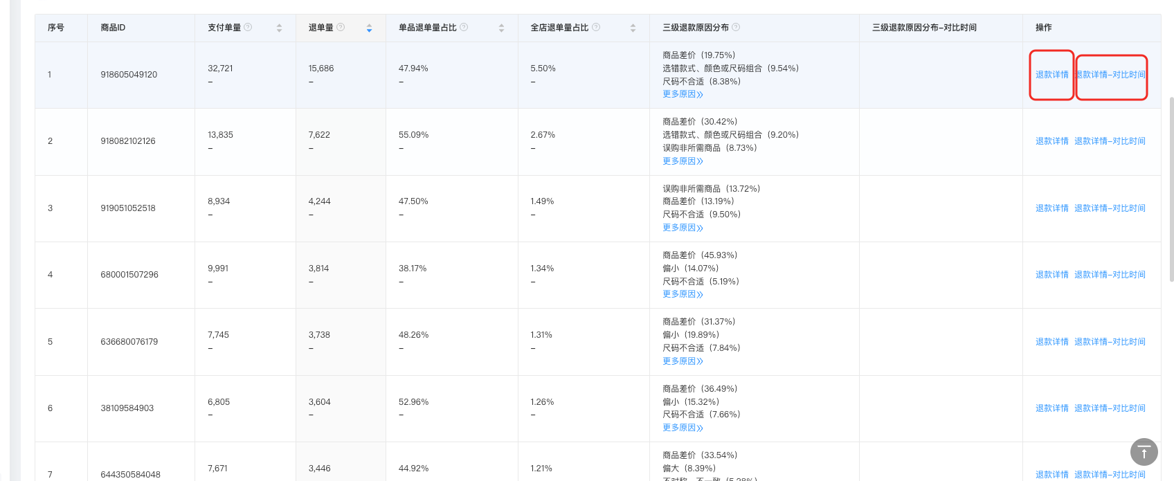Click 全店退单量占比 value 5.50%

[543, 69]
